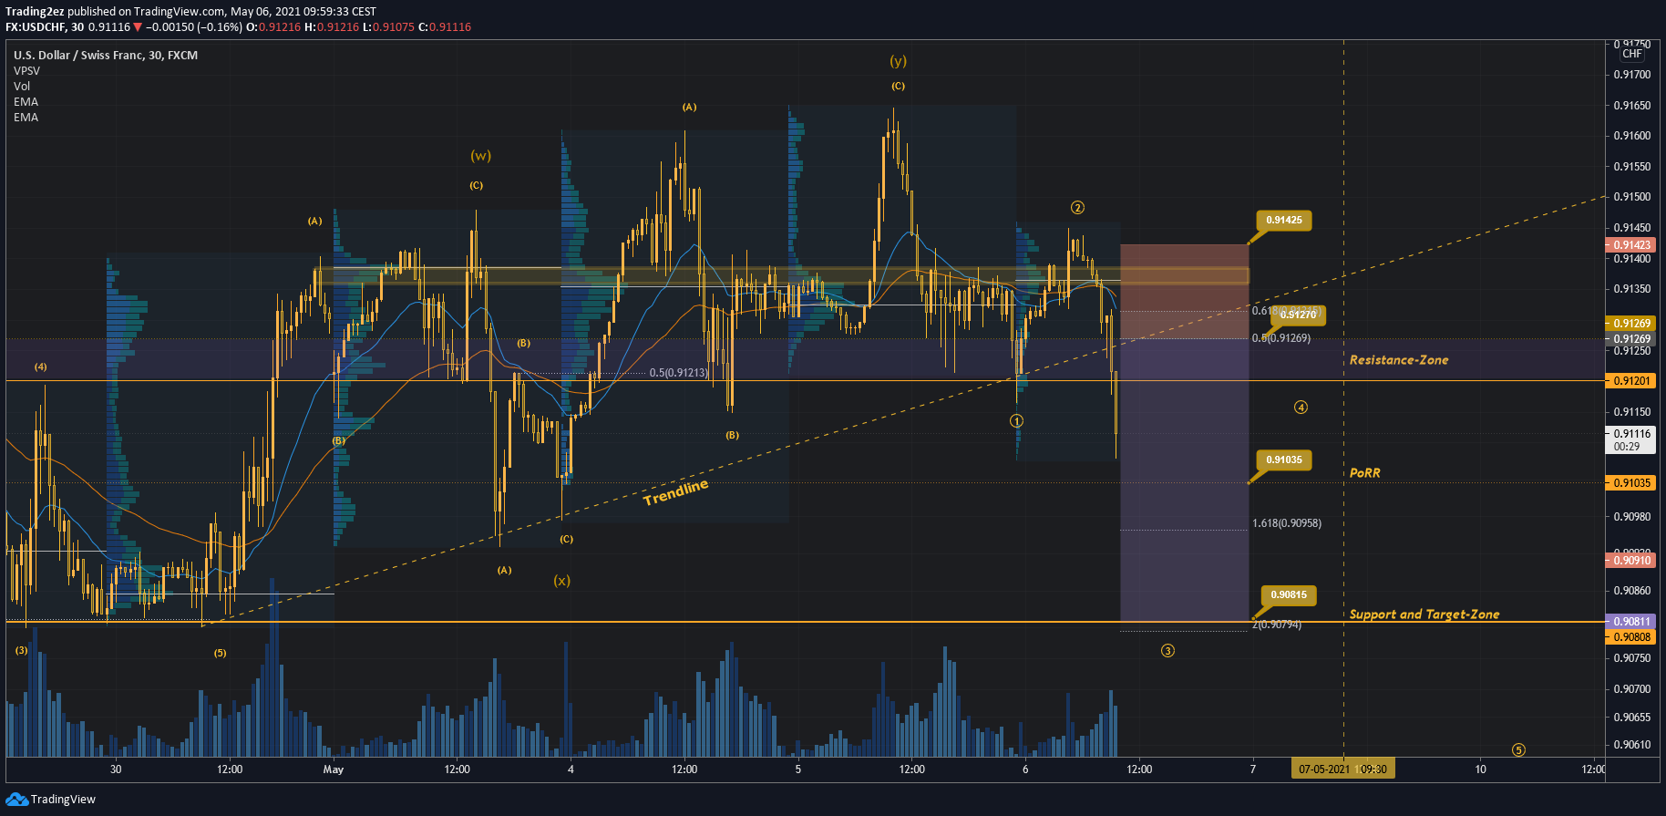1666x816 pixels.
Task: Click the purple target zone of short position
Action: coord(1184,480)
